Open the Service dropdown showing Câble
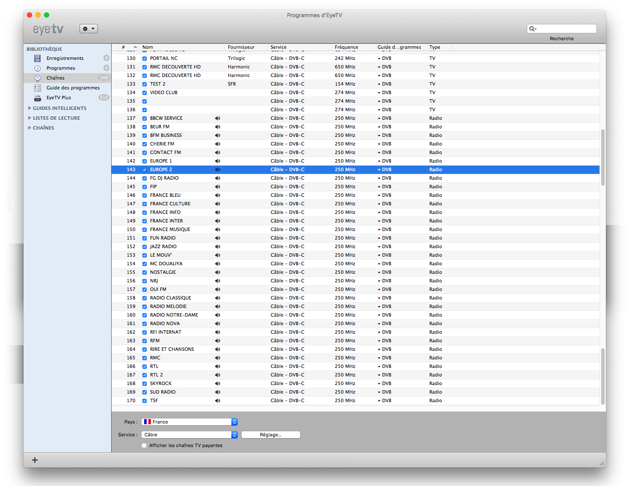Screen dimensions: 629x486 pyautogui.click(x=189, y=435)
